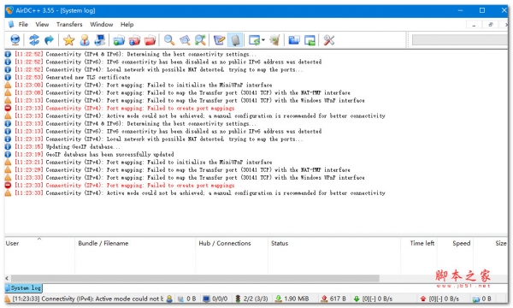This screenshot has width=513, height=308.
Task: Open the upload queue blue-red folder icon
Action: point(134,40)
